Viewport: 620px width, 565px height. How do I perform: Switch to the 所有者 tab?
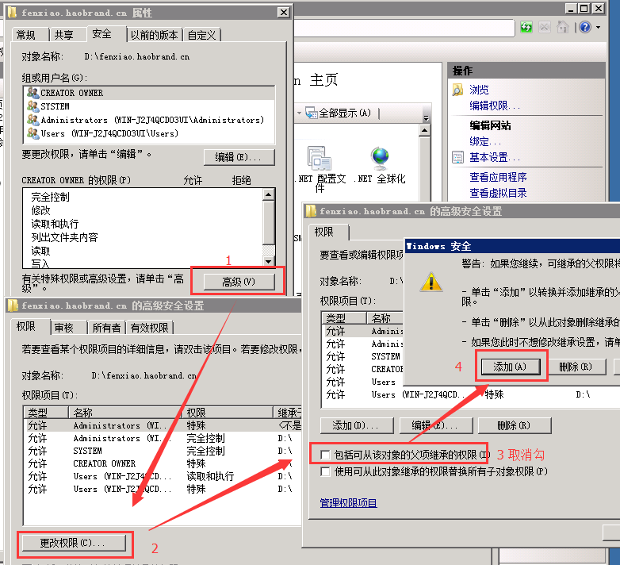coord(106,328)
